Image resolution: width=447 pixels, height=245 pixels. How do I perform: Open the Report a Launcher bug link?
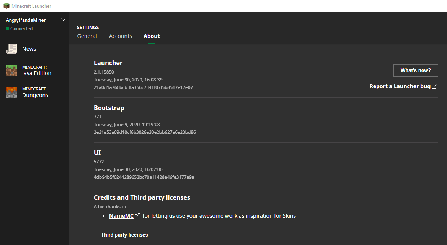tap(400, 86)
